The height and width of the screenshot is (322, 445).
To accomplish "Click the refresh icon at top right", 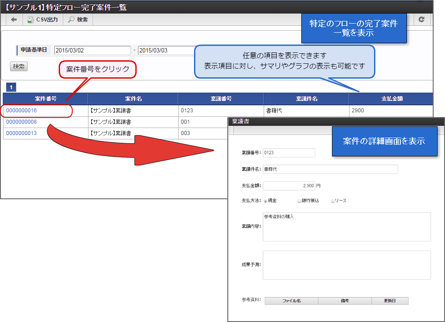I will [x=422, y=19].
